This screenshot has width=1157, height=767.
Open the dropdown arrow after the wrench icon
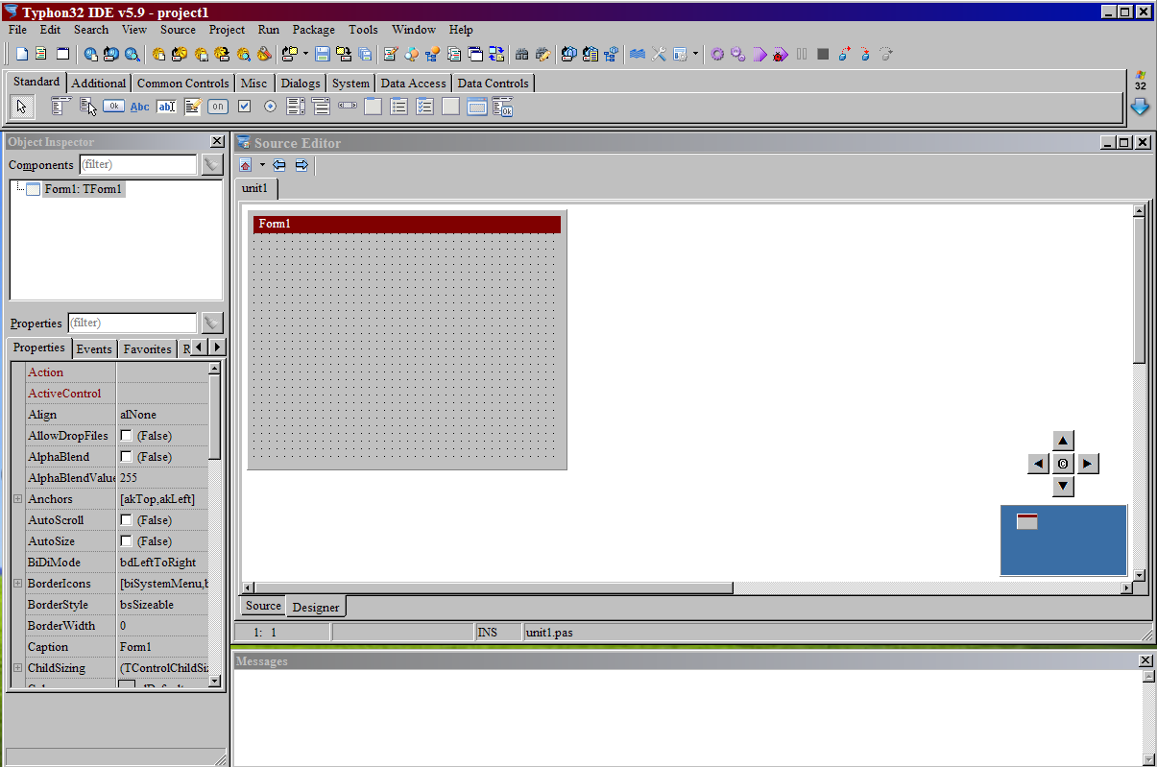pos(695,54)
